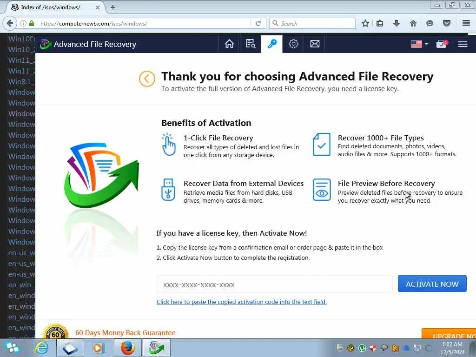The image size is (476, 357).
Task: Click the uTorrent tray icon
Action: coord(362,348)
